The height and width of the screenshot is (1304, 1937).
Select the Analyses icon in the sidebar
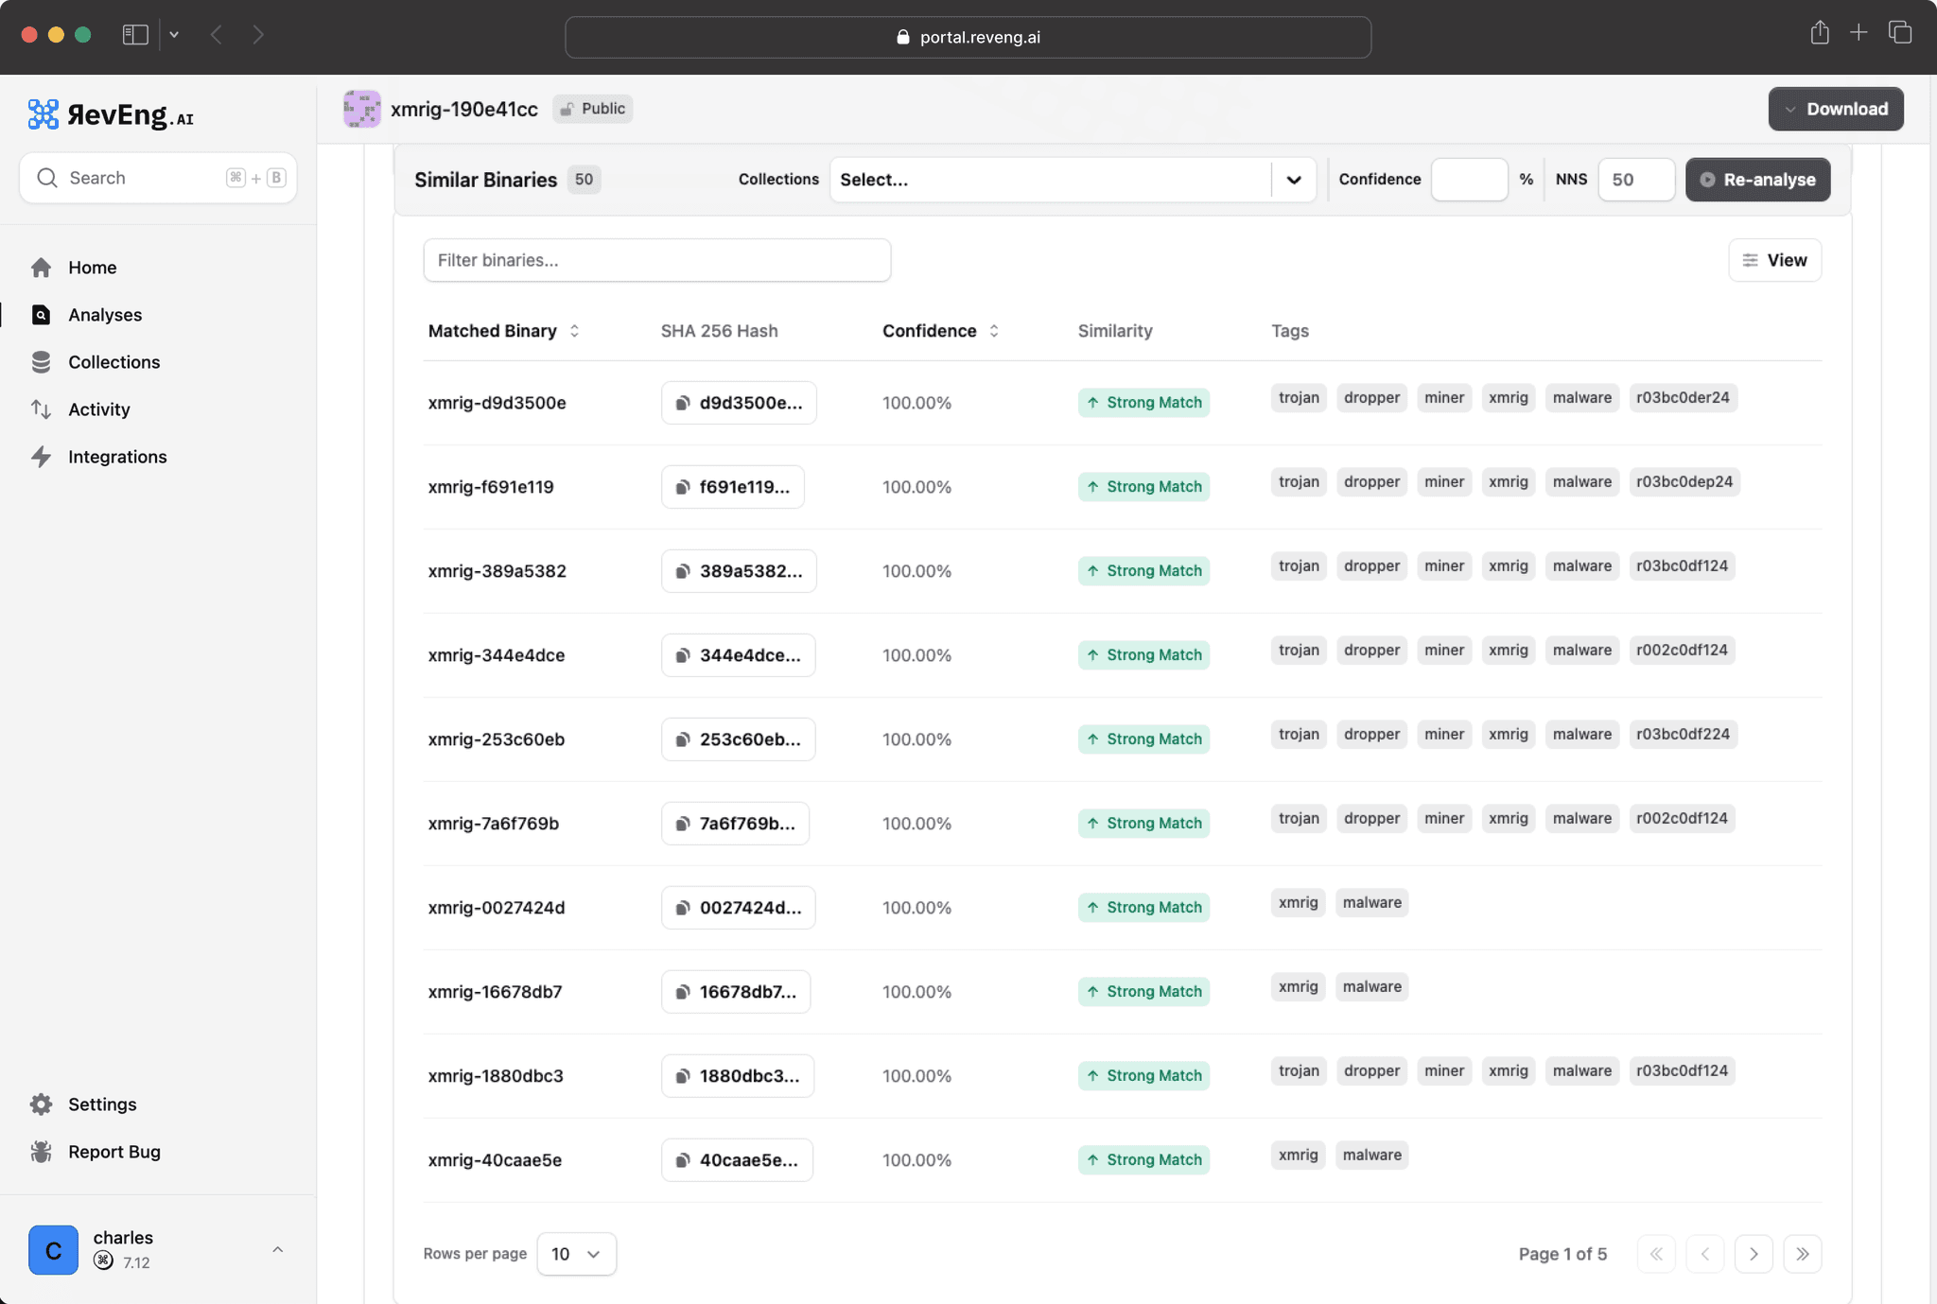pyautogui.click(x=42, y=315)
